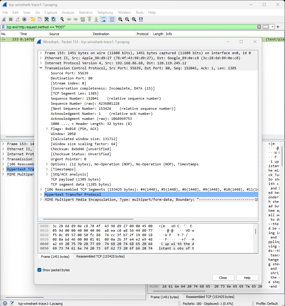Expand the [SEQ/ACK analysis] field

point(47,174)
